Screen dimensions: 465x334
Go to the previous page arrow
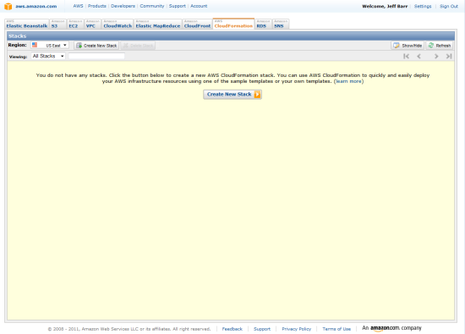(x=419, y=56)
